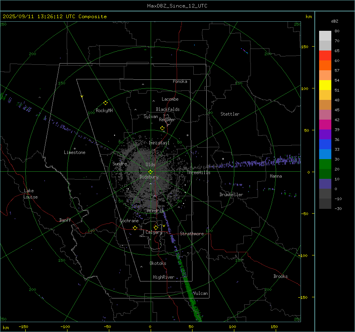355x332 pixels.
Task: Click the Cochrane town label
Action: click(129, 221)
